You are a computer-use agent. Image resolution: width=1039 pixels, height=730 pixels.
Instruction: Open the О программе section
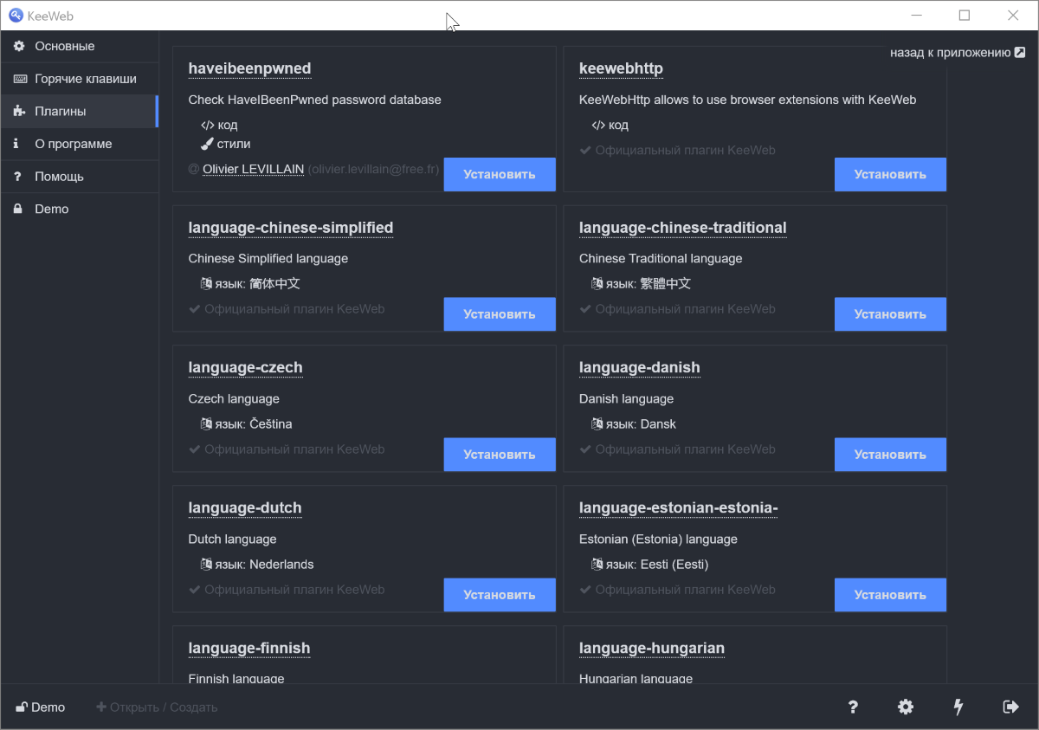pos(79,144)
